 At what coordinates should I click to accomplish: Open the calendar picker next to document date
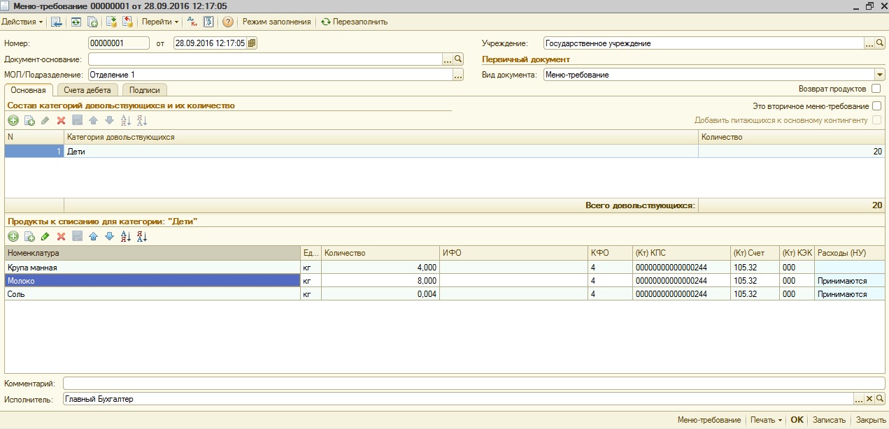point(252,43)
